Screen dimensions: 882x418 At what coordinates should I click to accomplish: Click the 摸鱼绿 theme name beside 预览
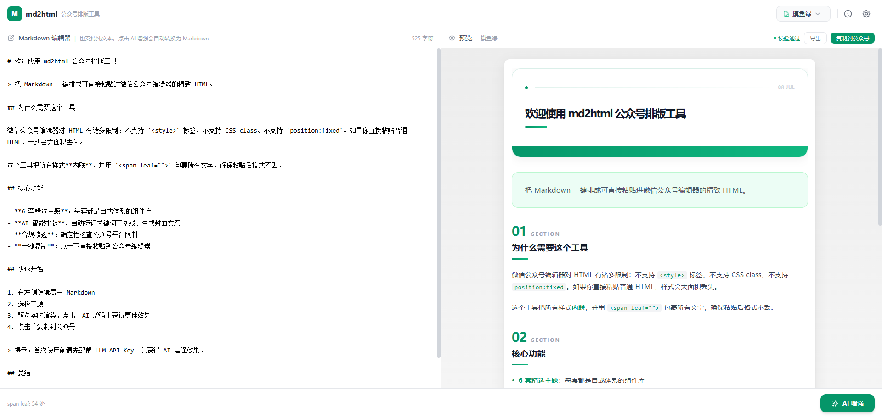pyautogui.click(x=489, y=39)
